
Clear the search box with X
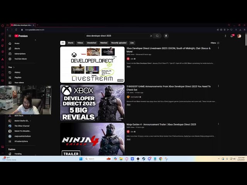pyautogui.click(x=151, y=36)
